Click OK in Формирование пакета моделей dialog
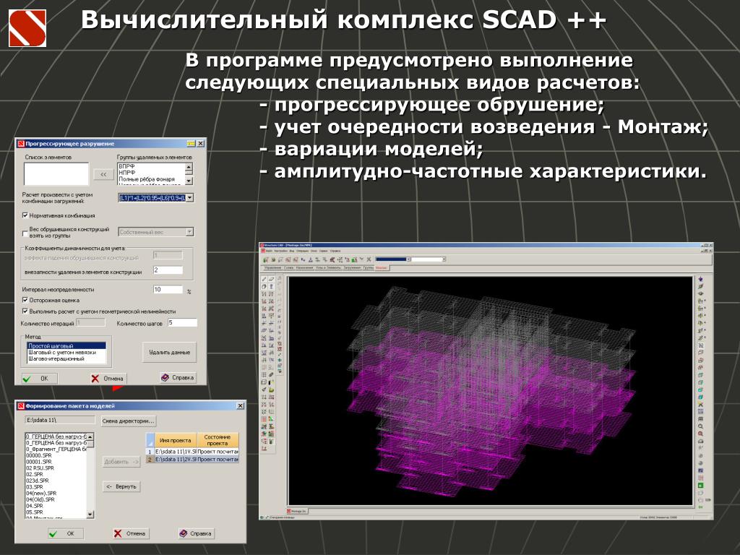 pos(66,534)
